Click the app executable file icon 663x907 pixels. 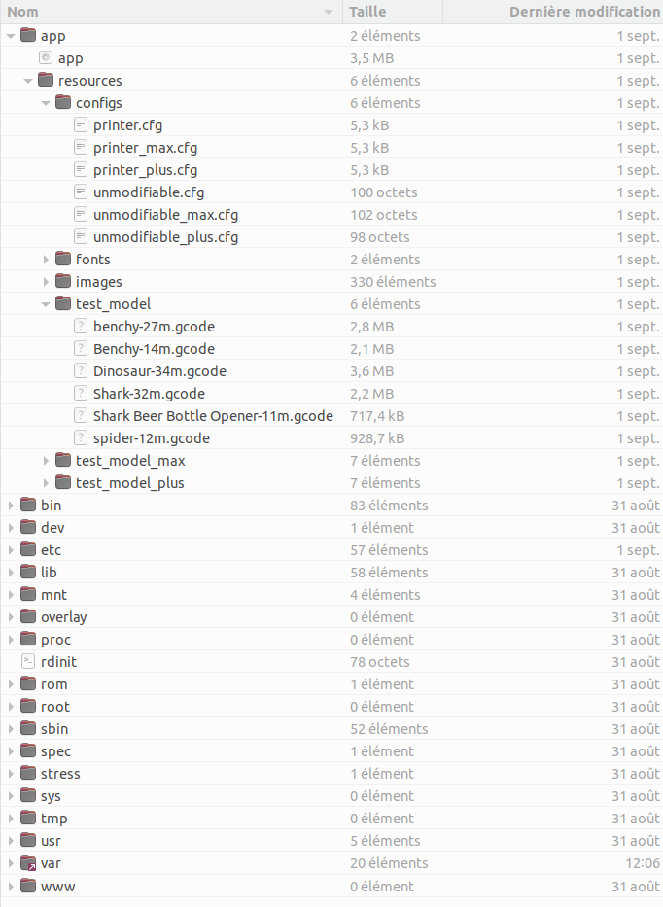(46, 58)
